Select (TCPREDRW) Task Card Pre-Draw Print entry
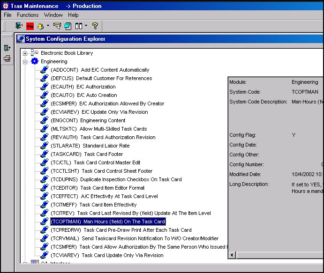Image resolution: width=324 pixels, height=273 pixels. coord(121,230)
